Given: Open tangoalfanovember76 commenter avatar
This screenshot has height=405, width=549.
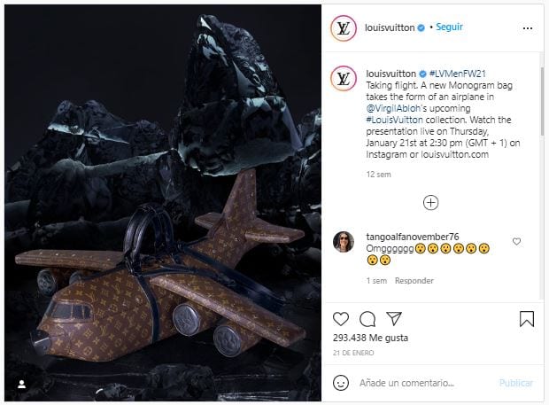Looking at the screenshot, I should 344,242.
